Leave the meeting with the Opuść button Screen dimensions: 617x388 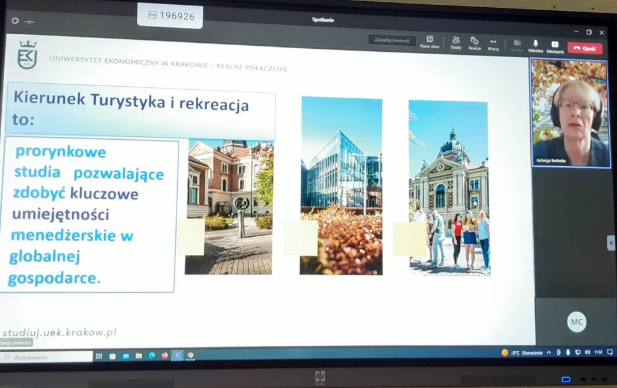pos(584,48)
